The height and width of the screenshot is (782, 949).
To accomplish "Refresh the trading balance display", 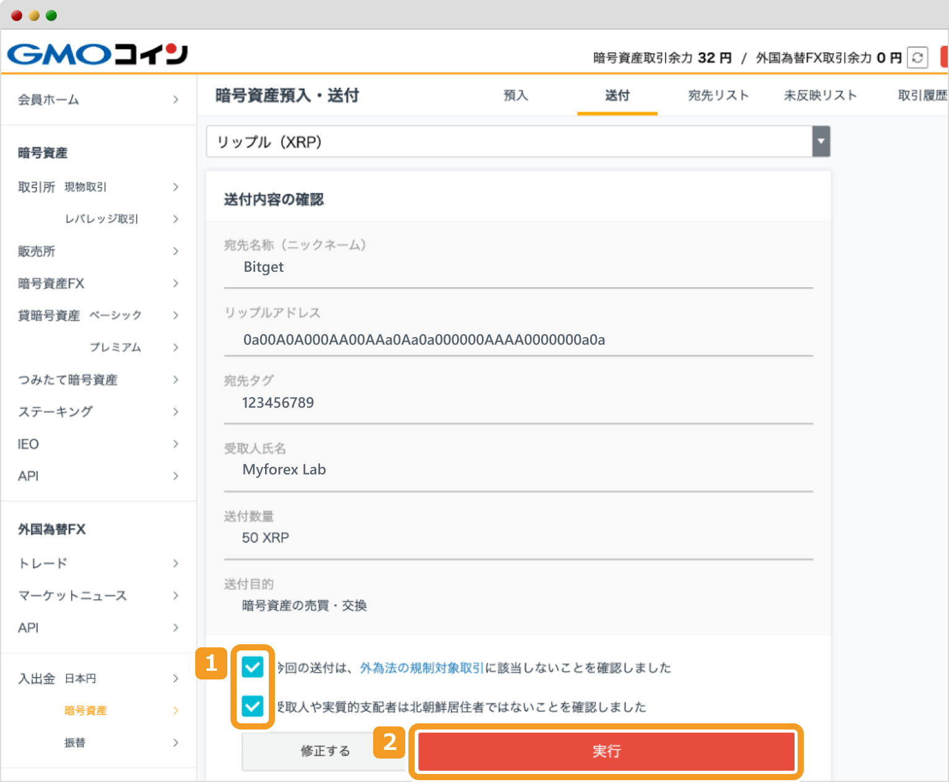I will pyautogui.click(x=919, y=57).
